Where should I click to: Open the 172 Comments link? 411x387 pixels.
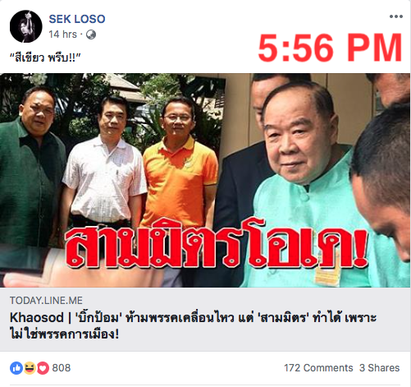318,368
